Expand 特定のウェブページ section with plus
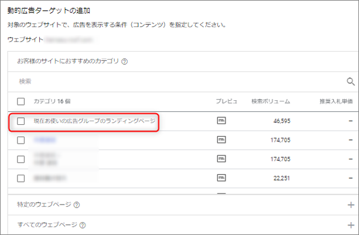Image resolution: width=359 pixels, height=235 pixels. [x=351, y=205]
